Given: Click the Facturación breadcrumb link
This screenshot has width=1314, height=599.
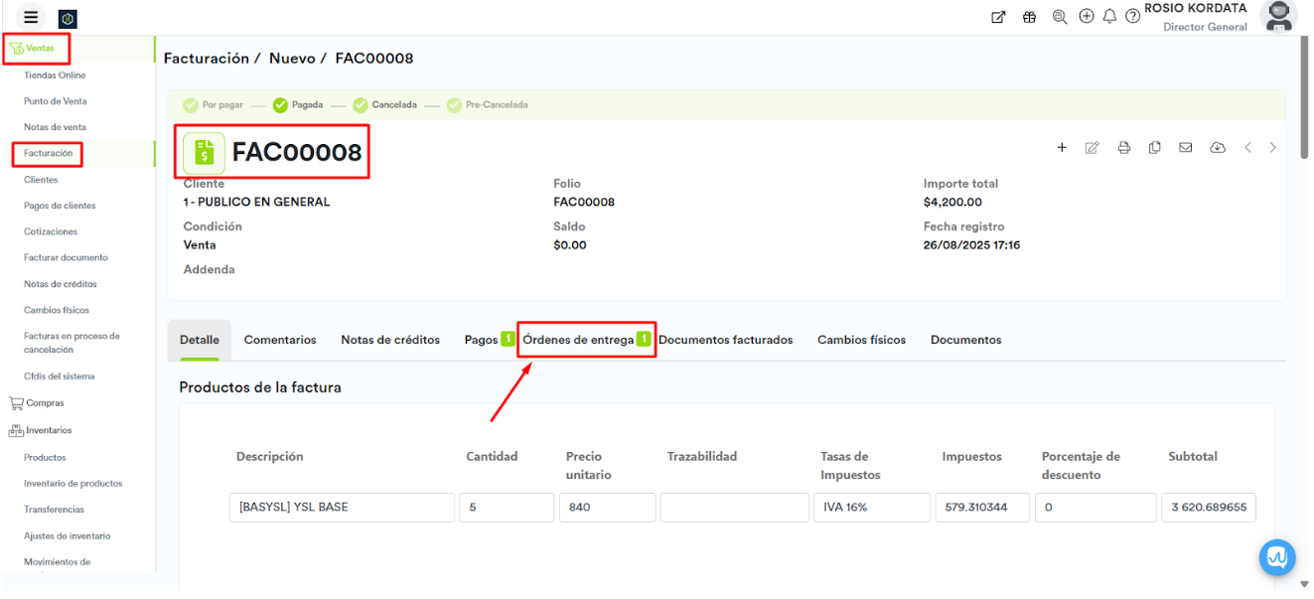Looking at the screenshot, I should (206, 59).
